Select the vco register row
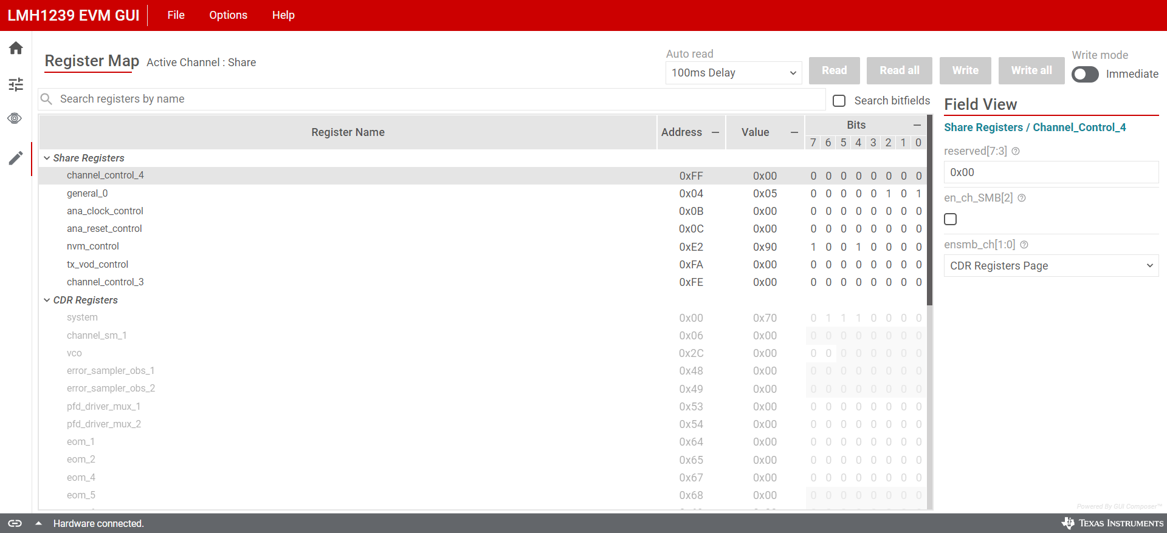This screenshot has height=533, width=1167. pyautogui.click(x=483, y=353)
